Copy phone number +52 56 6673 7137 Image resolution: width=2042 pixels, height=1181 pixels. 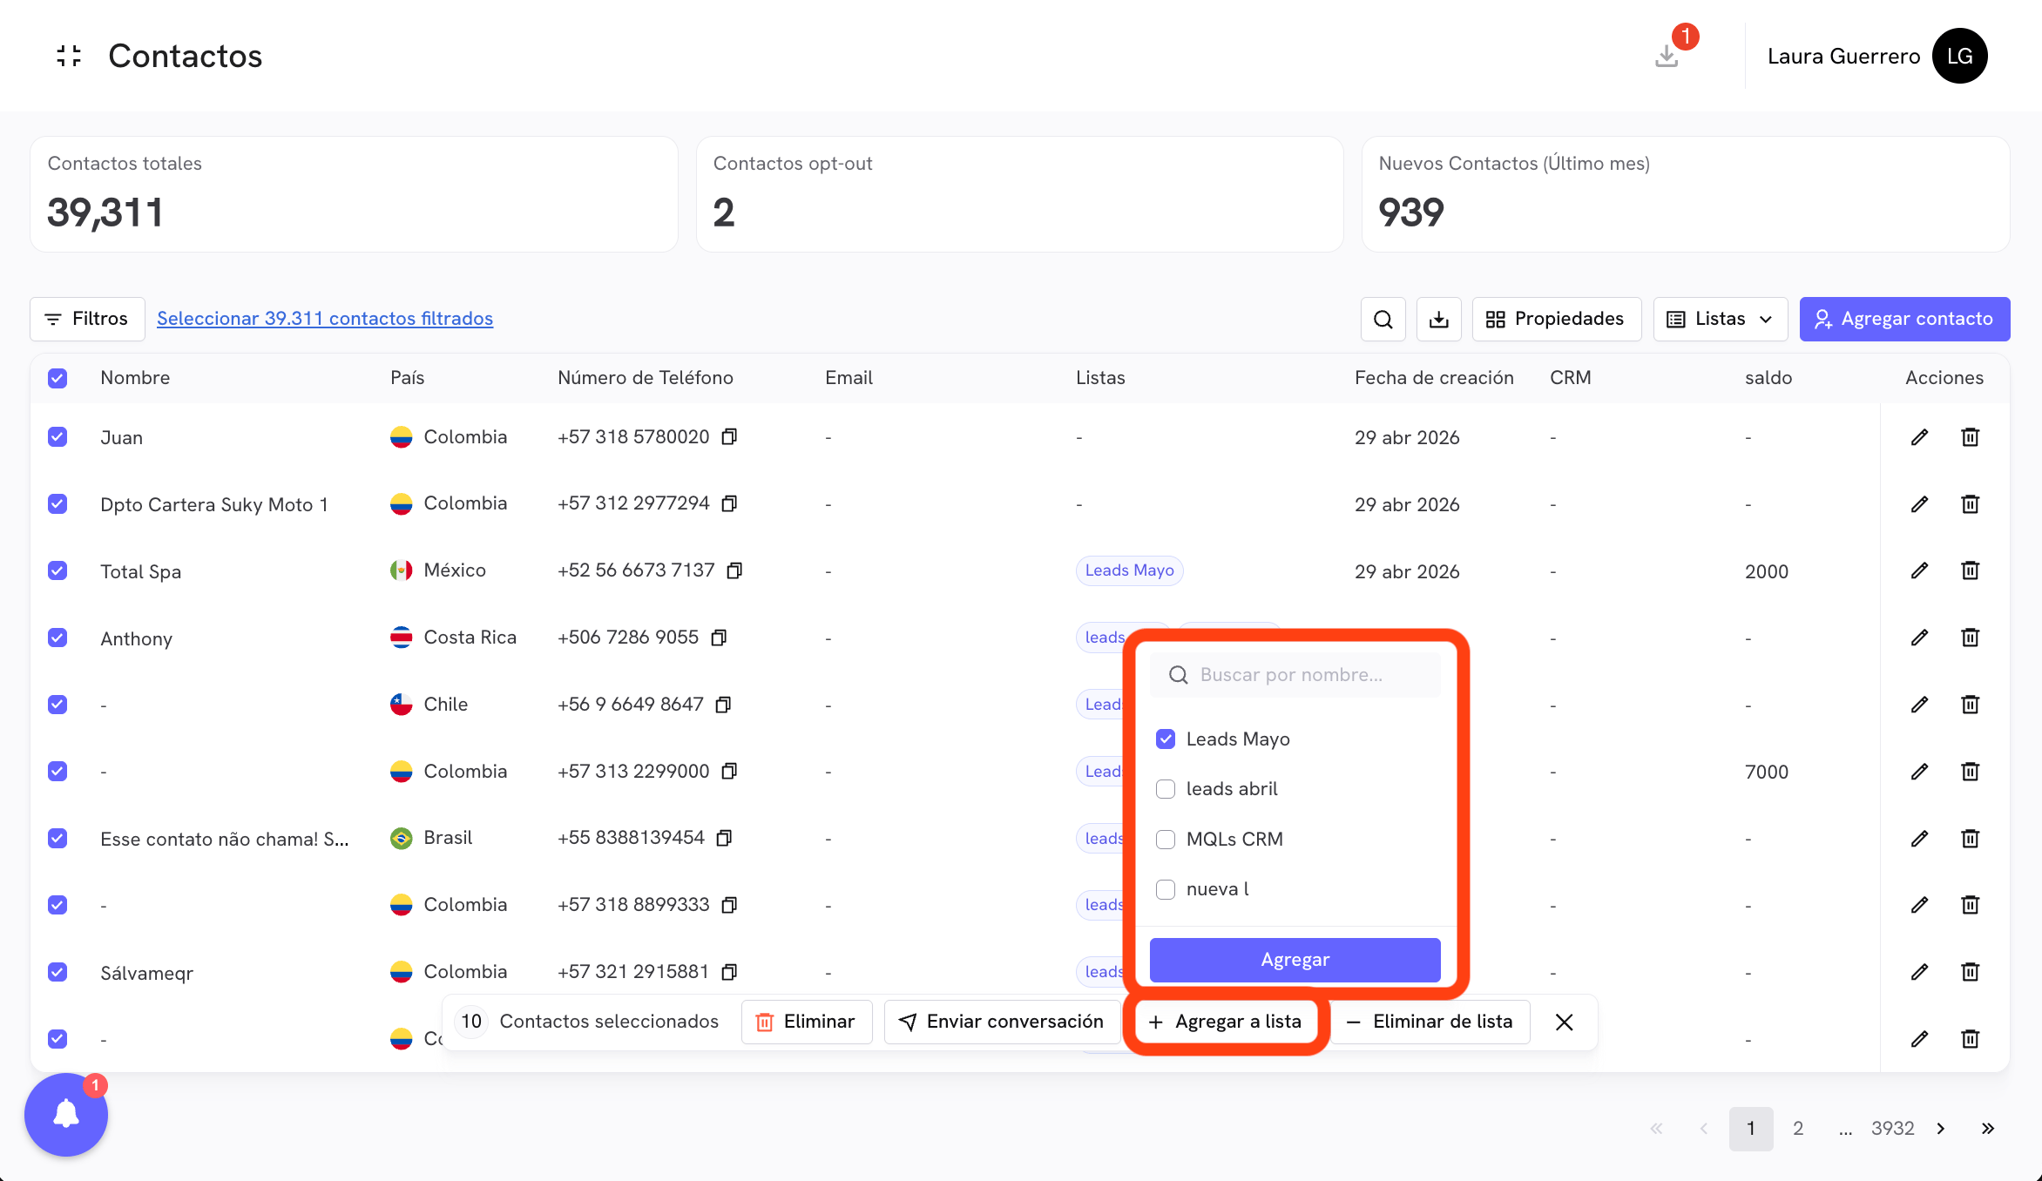click(x=734, y=570)
